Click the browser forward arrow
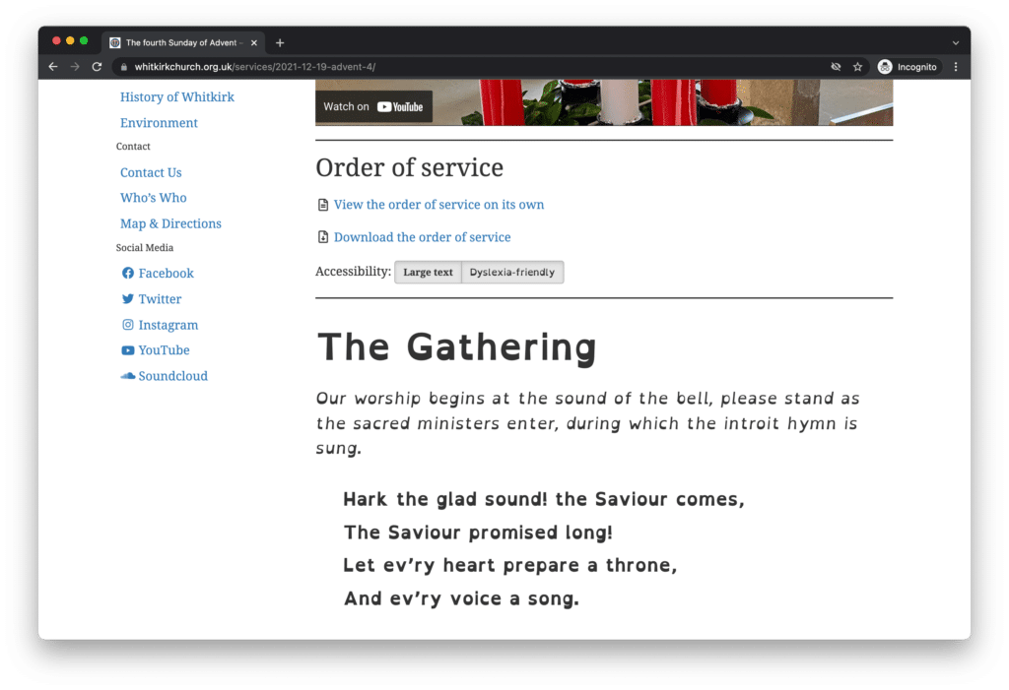Screen dimensions: 1009x690 pyautogui.click(x=75, y=67)
